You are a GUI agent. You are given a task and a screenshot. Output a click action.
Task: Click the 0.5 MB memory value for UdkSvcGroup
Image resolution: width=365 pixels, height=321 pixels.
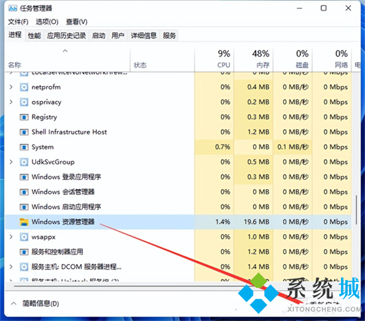click(x=258, y=162)
